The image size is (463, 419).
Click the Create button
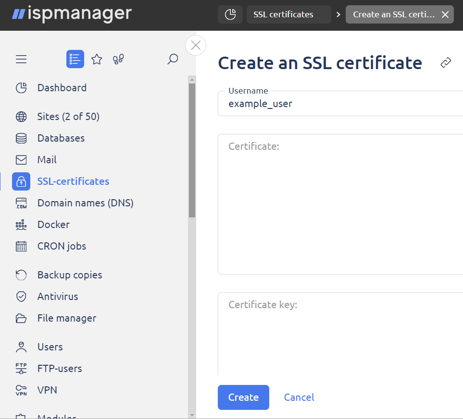(x=243, y=397)
